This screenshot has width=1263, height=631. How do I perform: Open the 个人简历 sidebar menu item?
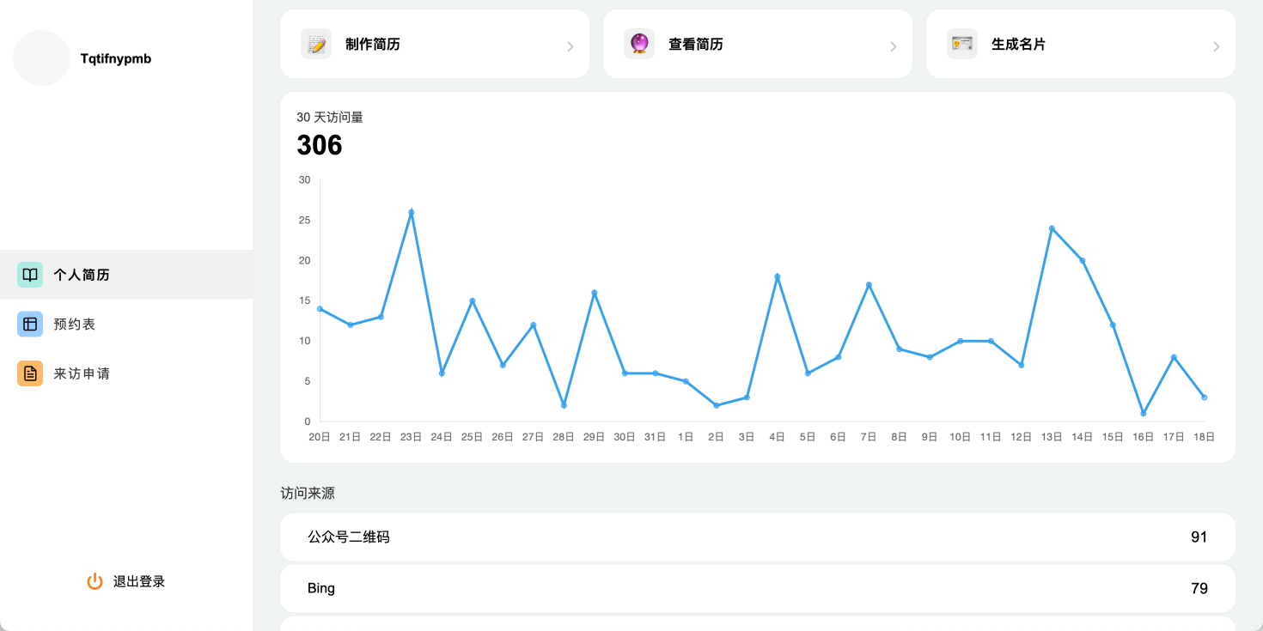coord(126,275)
